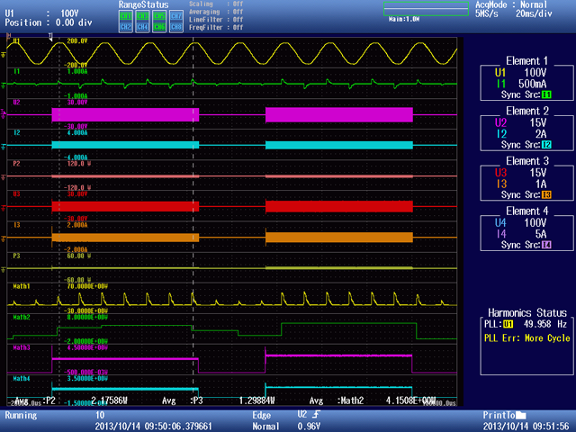576x432 pixels.
Task: Open the U1 100V range value in Element 1
Action: point(535,72)
